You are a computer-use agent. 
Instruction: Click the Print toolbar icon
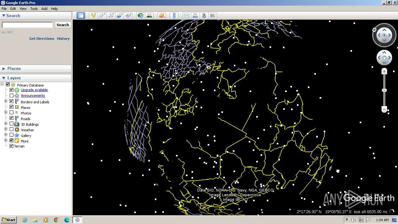195,16
